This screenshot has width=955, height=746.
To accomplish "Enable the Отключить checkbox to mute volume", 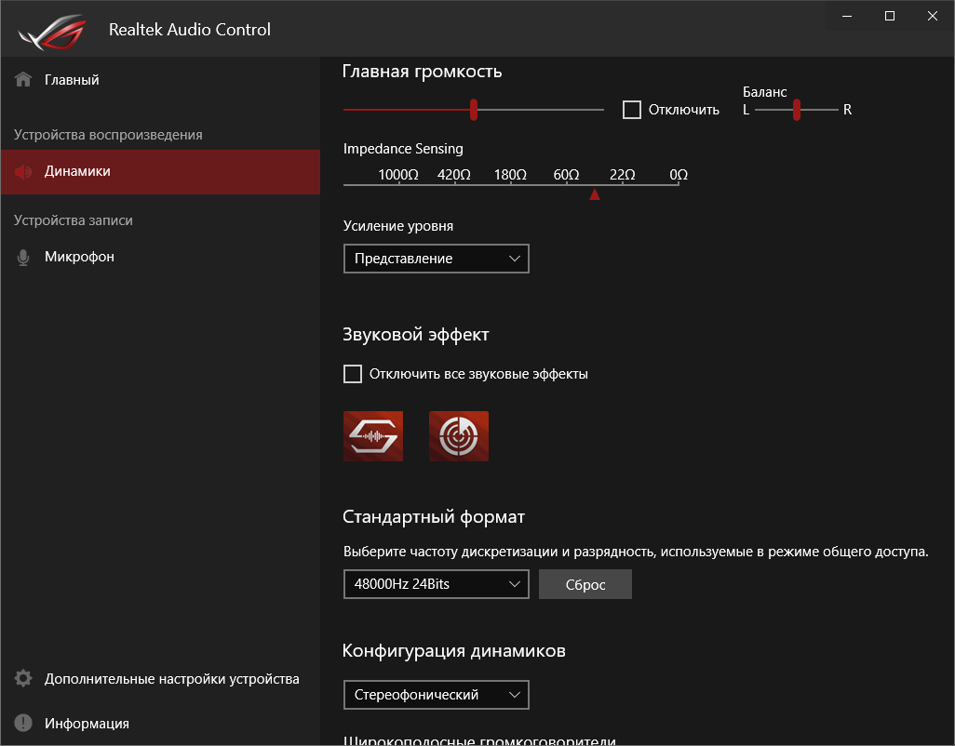I will (x=632, y=109).
